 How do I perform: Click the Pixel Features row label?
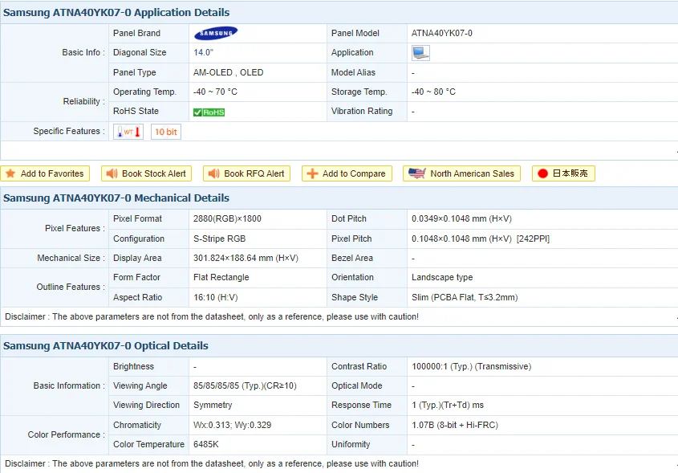75,229
